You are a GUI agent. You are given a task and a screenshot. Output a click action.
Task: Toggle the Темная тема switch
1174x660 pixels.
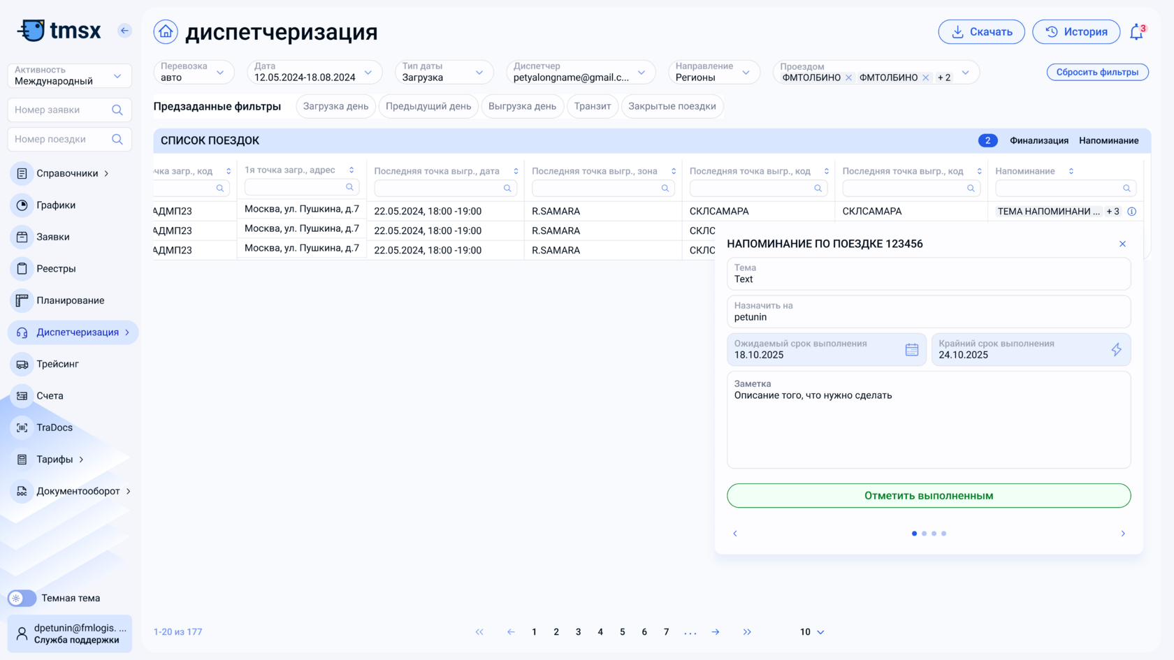point(22,599)
